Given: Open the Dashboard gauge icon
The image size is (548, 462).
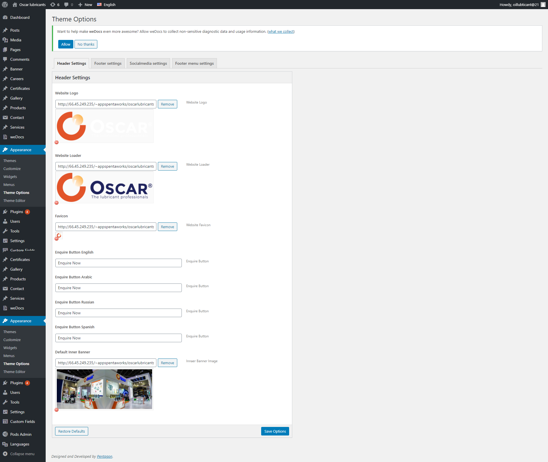Looking at the screenshot, I should [5, 17].
